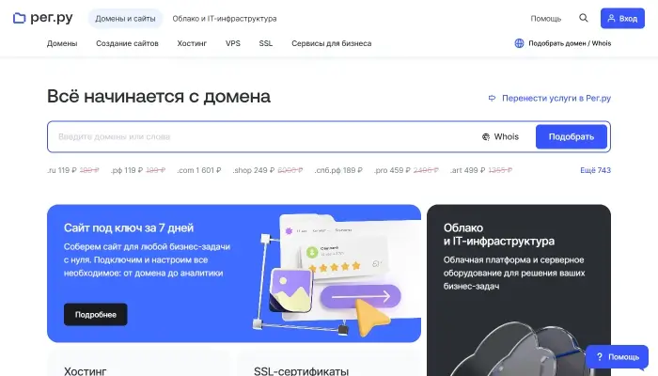The image size is (658, 376).
Task: Click the Whois globe icon in search bar
Action: 486,137
